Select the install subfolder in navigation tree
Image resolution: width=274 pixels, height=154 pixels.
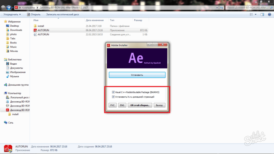(15, 114)
